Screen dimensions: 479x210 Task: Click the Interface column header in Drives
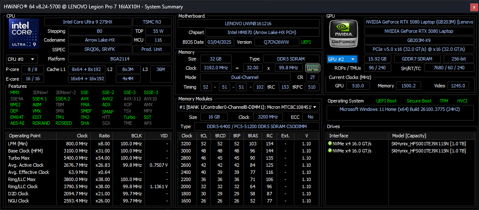[339, 136]
